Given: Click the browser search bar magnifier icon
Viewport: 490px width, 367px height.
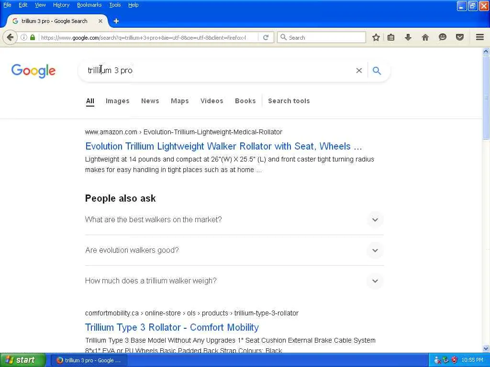Looking at the screenshot, I should (x=283, y=37).
